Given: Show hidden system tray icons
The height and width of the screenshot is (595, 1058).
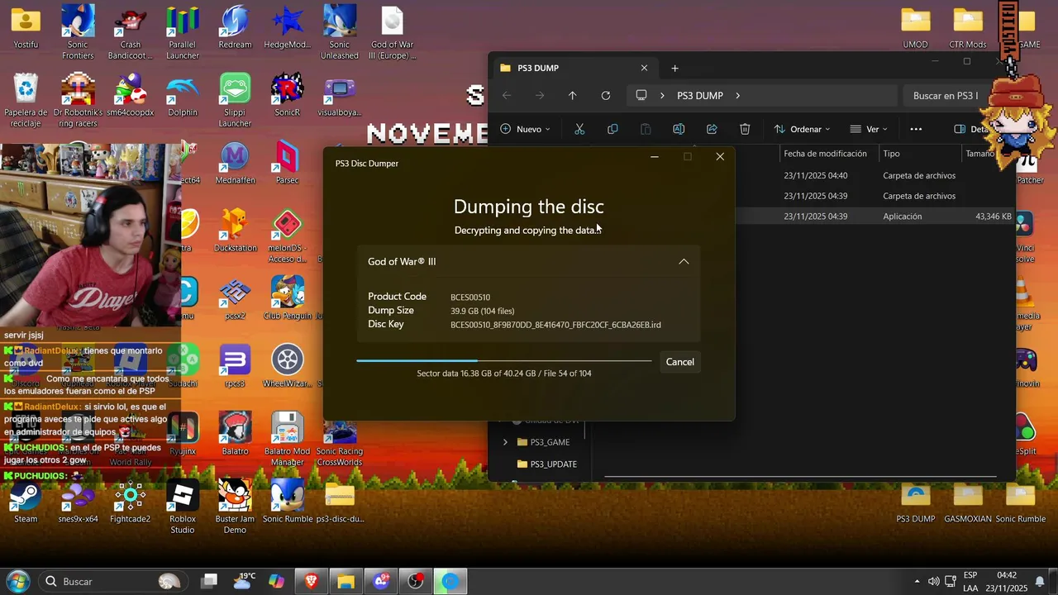Looking at the screenshot, I should (x=917, y=582).
